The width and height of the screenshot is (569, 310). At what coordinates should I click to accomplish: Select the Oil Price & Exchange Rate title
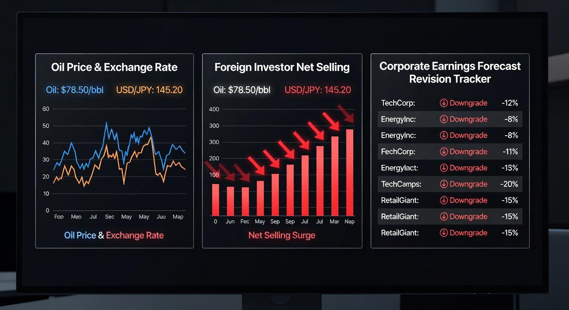pos(114,67)
